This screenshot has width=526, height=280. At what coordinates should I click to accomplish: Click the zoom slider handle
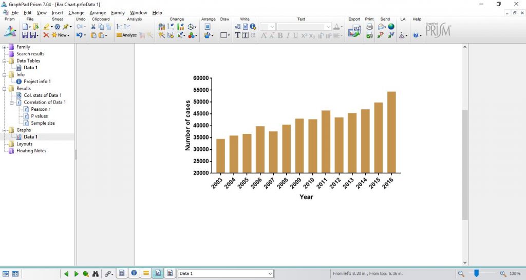tap(477, 273)
